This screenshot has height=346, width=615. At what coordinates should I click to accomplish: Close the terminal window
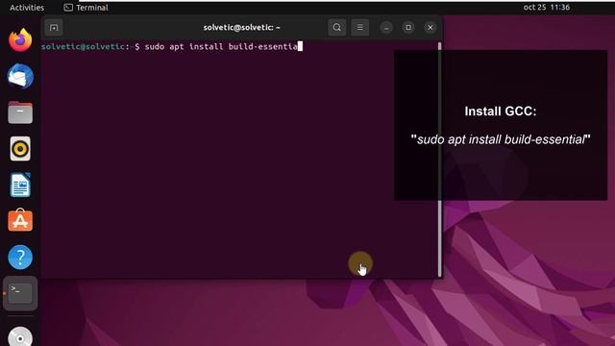point(430,28)
